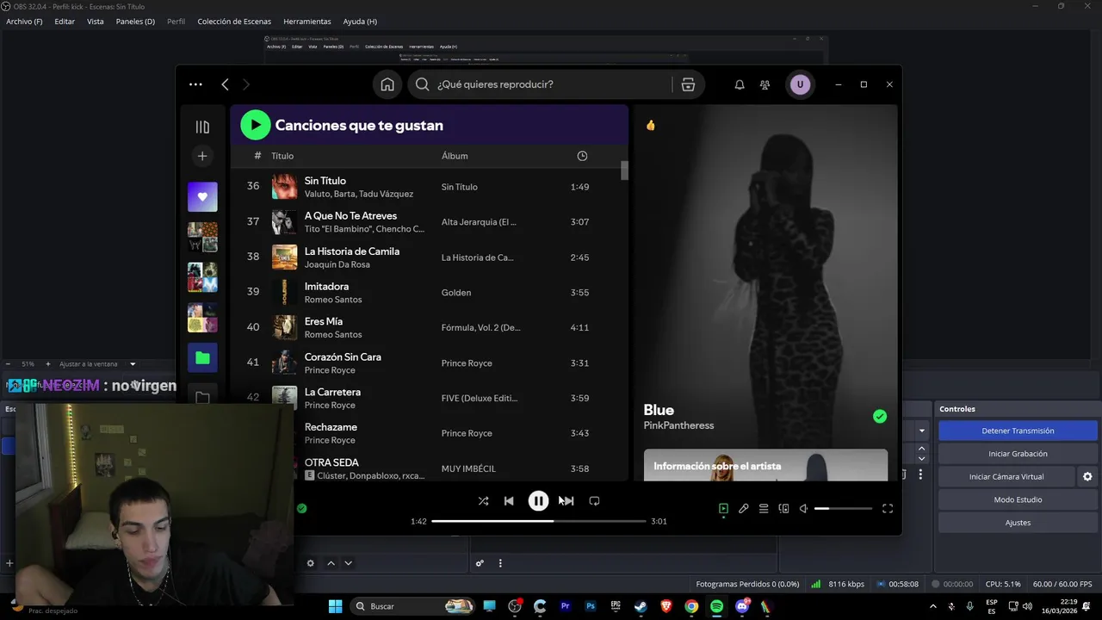This screenshot has height=620, width=1102.
Task: Open the Spotify play queue
Action: (x=764, y=509)
